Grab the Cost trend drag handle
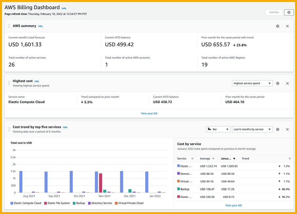Screen dimensions: 297x214 click(9, 129)
